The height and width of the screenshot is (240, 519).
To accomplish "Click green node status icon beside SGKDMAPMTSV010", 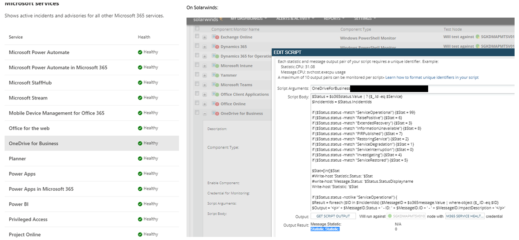I will pyautogui.click(x=390, y=217).
